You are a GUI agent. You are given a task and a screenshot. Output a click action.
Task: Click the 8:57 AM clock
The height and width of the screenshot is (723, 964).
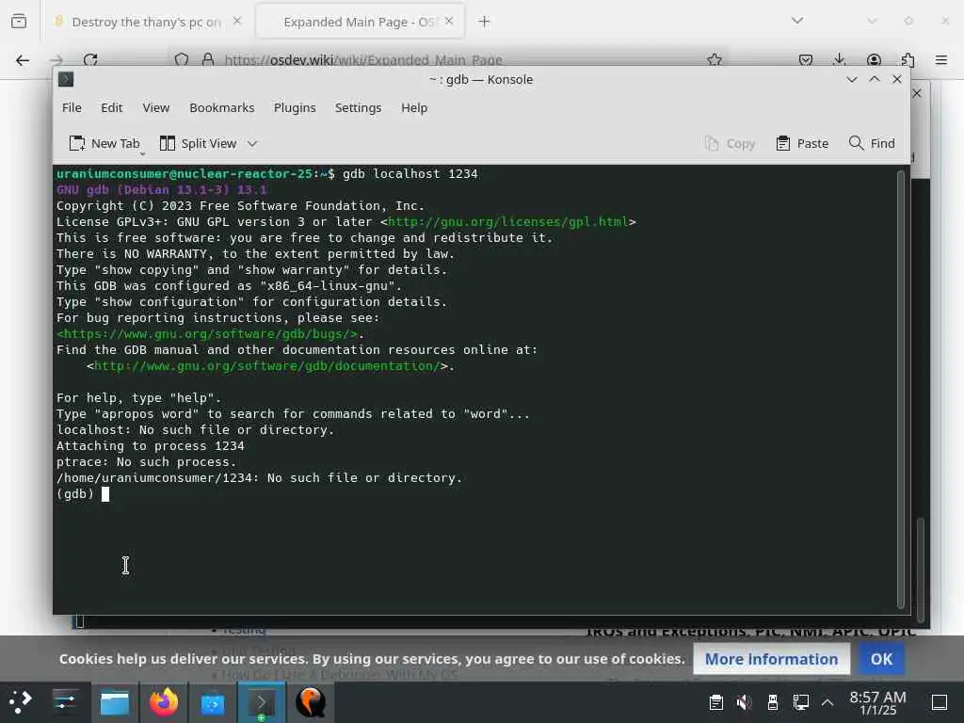[x=877, y=702]
